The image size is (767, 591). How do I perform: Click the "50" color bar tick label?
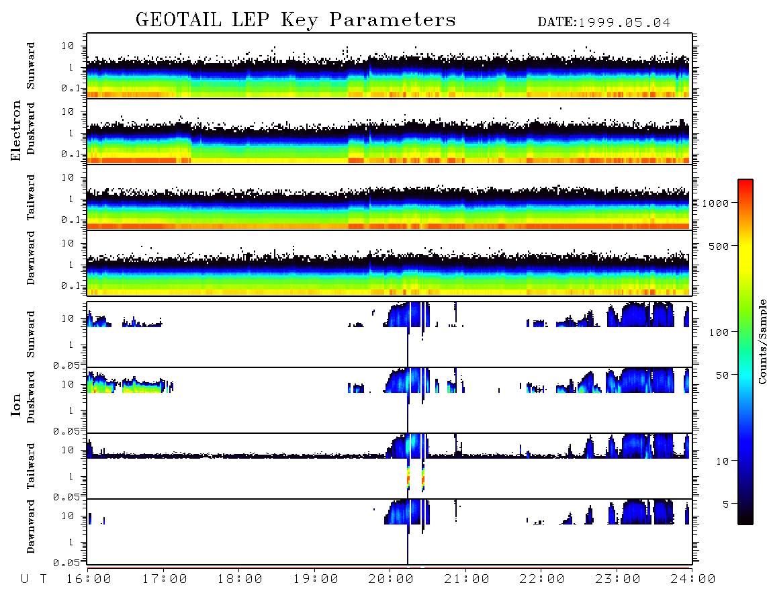(x=722, y=375)
